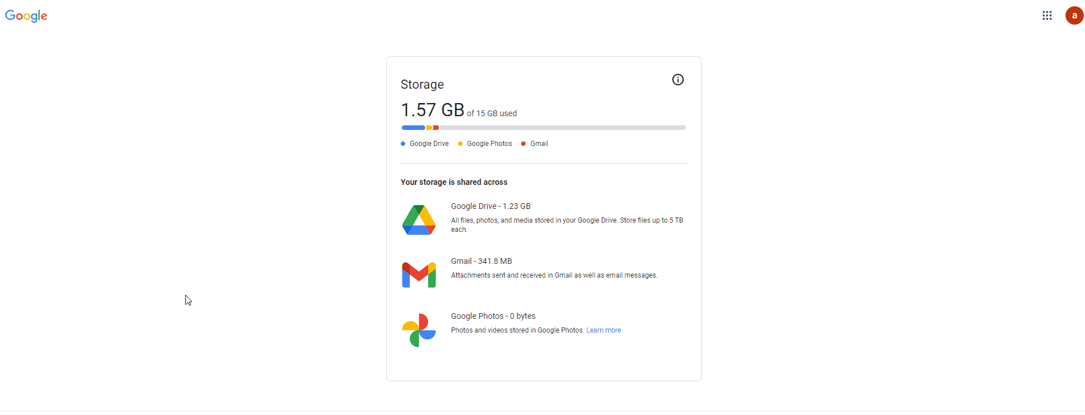Click the Google Photos - 0 bytes heading
This screenshot has height=415, width=1085.
point(493,316)
